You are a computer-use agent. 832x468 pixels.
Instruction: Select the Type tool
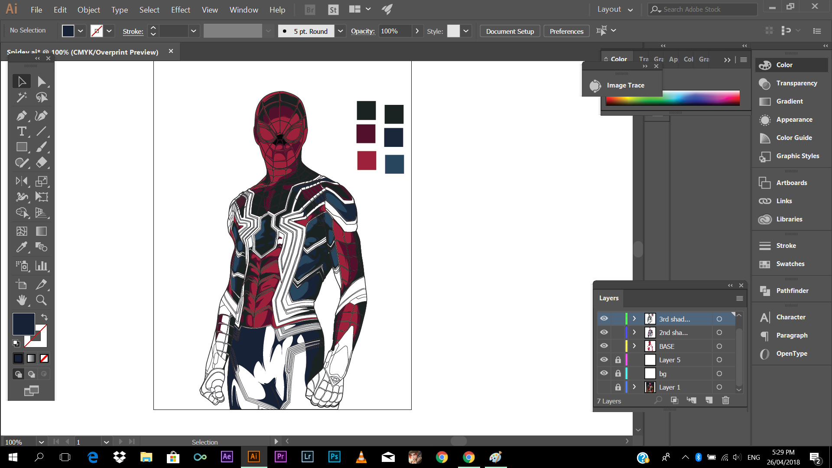[22, 131]
